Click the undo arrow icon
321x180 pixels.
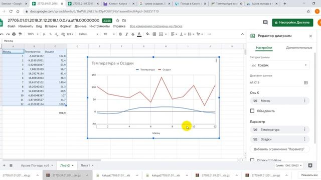[x=2, y=34]
